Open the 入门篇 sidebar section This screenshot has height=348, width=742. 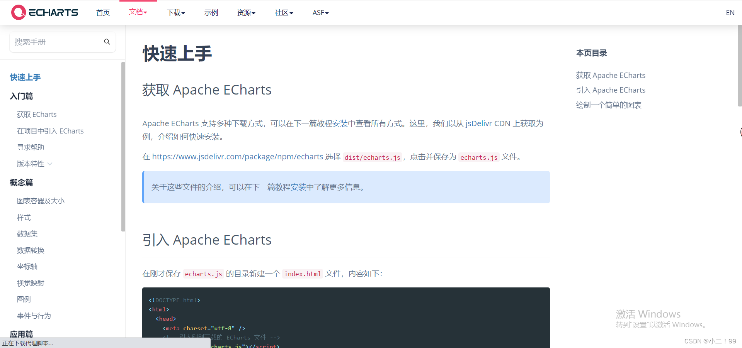click(21, 96)
